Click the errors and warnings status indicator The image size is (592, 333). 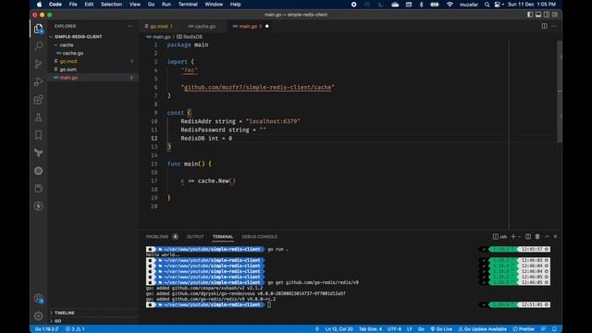[x=75, y=329]
